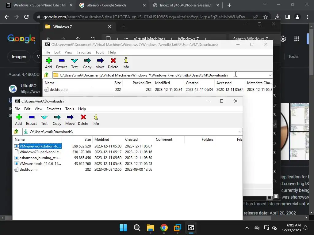Open Google settings gear icon
This screenshot has width=314, height=235.
(x=283, y=39)
